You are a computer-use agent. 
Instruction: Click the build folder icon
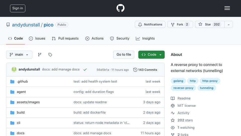[12, 112]
